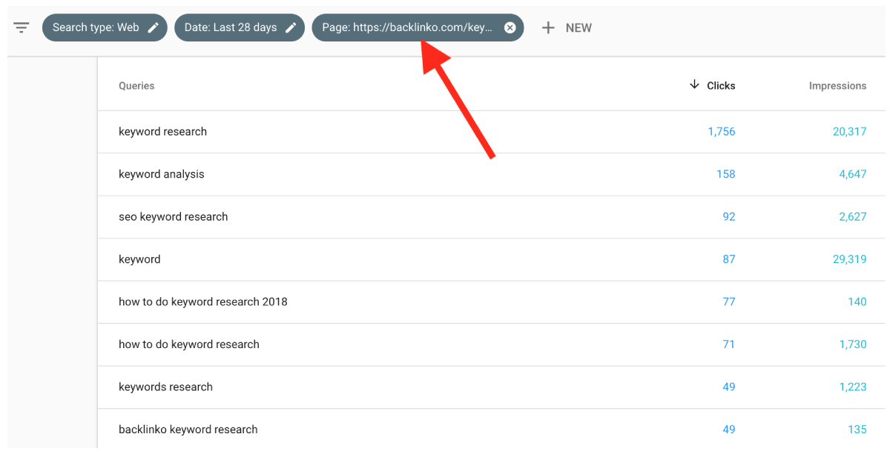
Task: Select query 'keywords research'
Action: pyautogui.click(x=165, y=387)
